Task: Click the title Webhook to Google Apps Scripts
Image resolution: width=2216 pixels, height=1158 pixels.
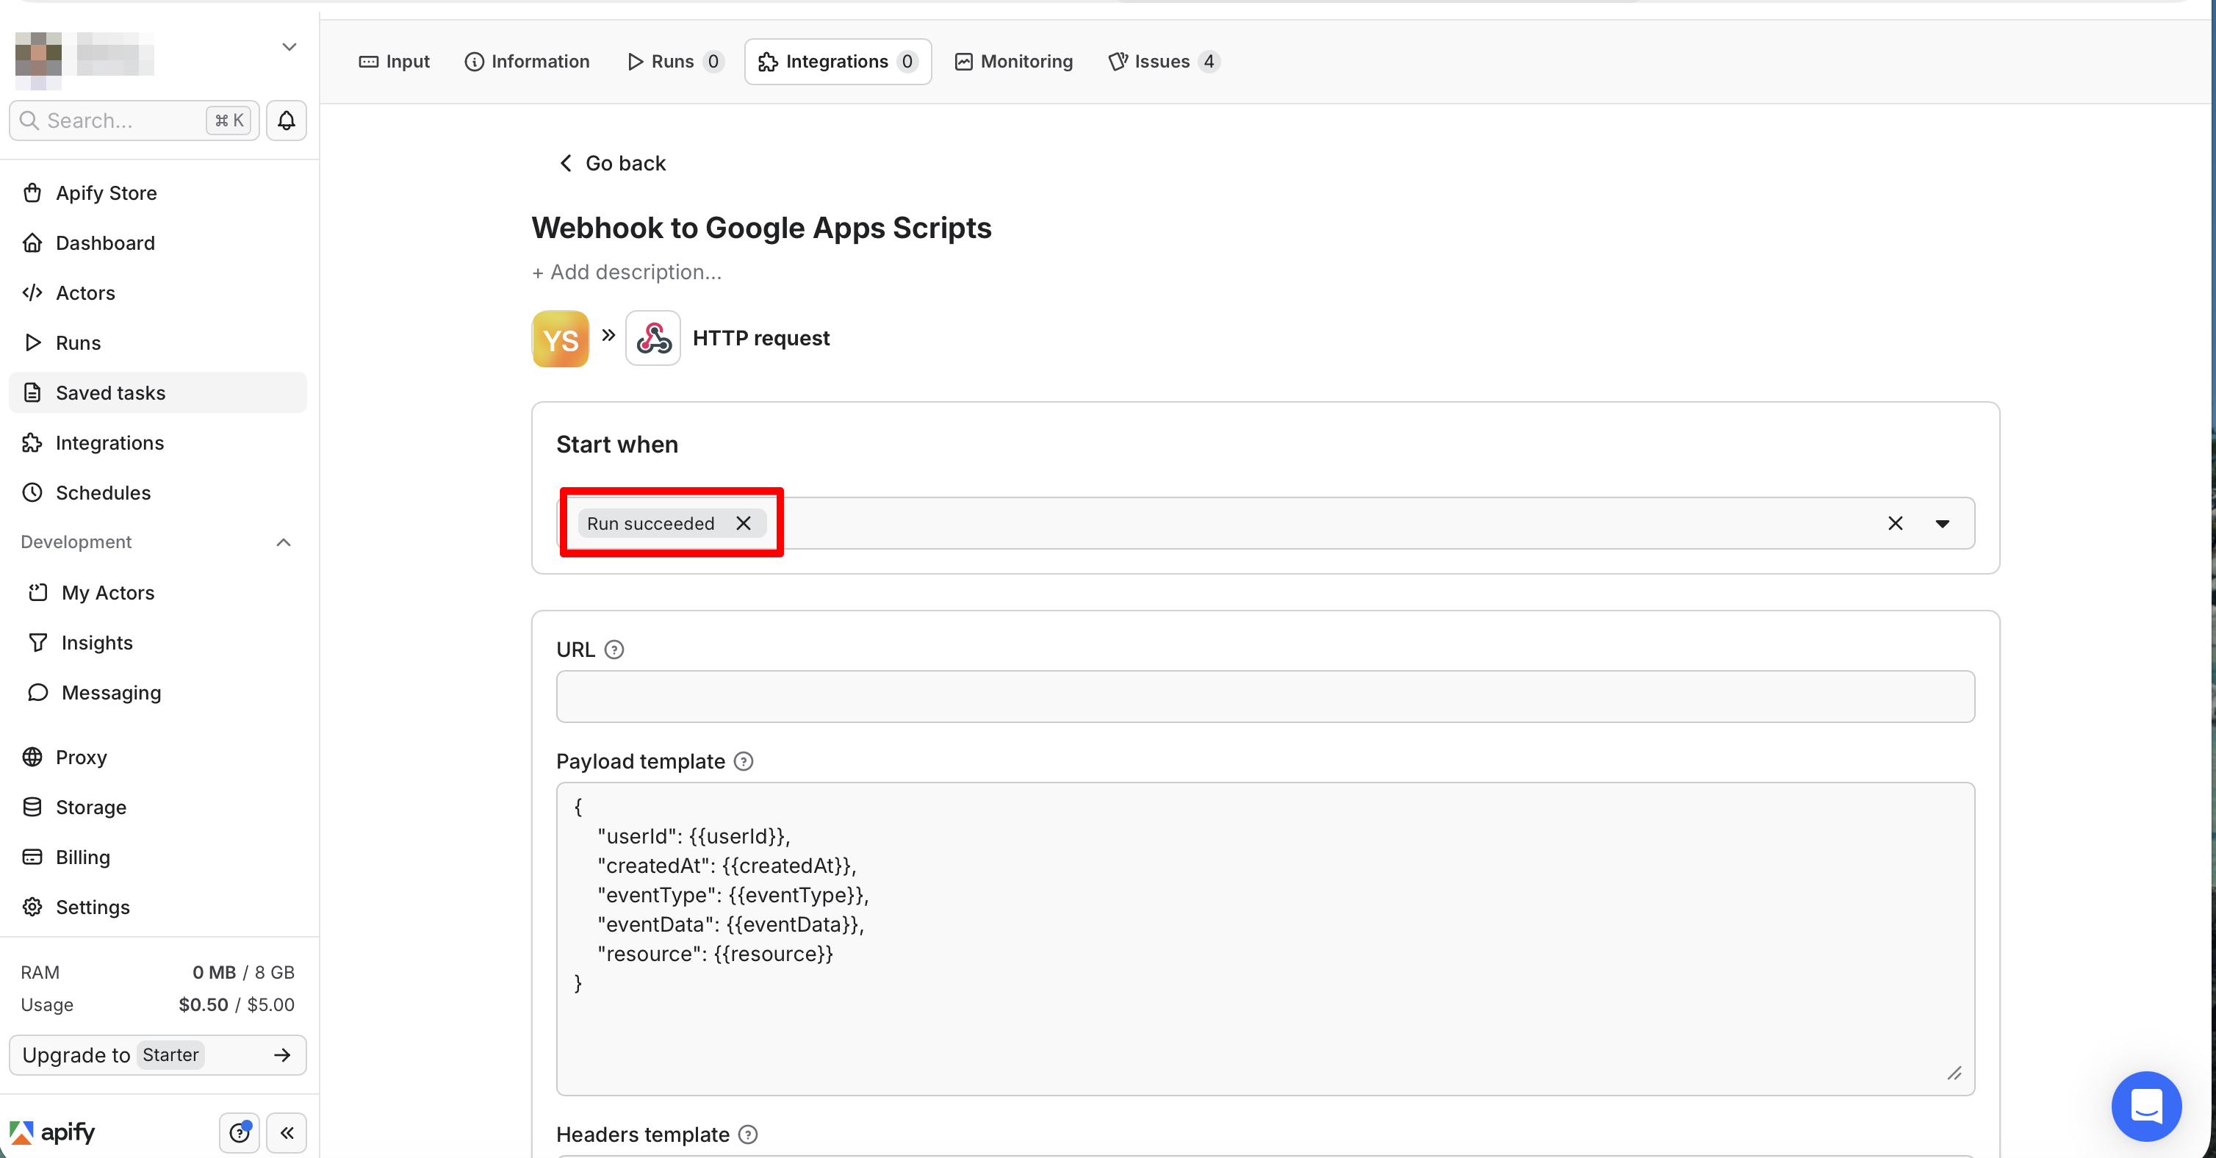Action: [x=761, y=228]
